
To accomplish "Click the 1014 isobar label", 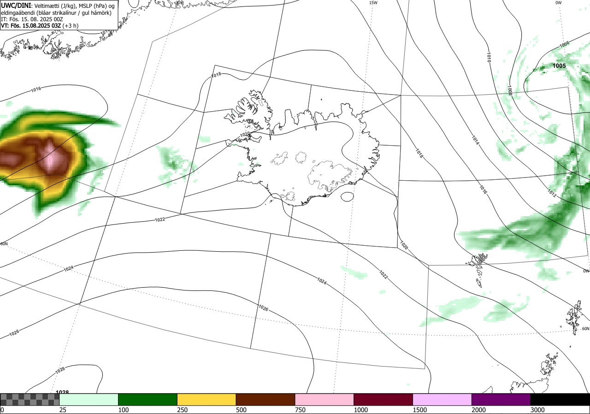I will click(475, 141).
